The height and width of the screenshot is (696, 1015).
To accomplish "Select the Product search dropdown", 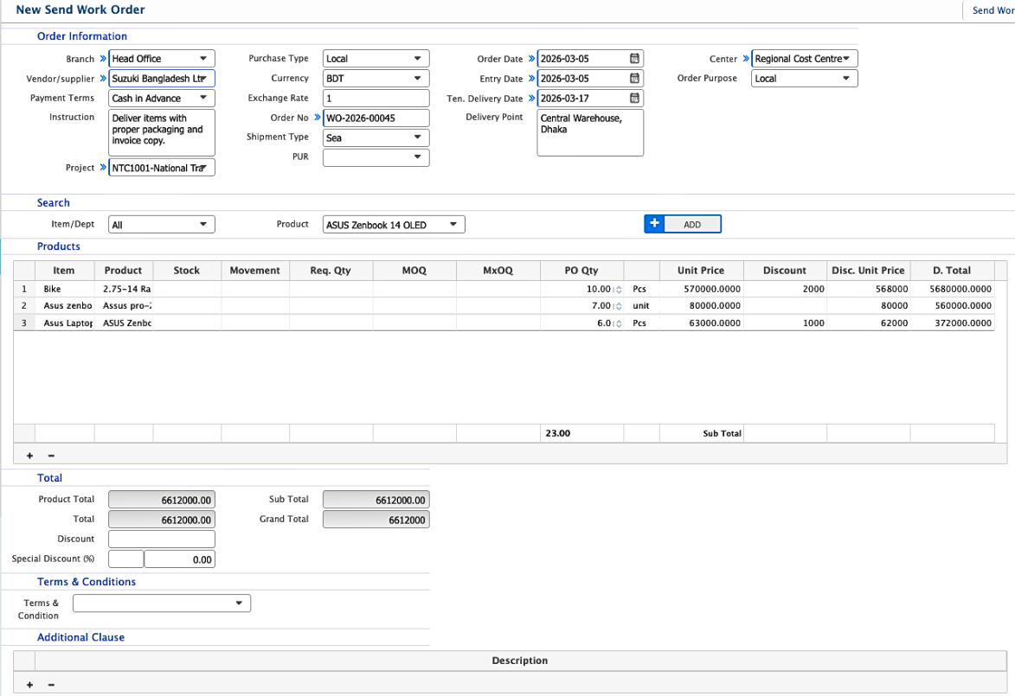I will 394,225.
